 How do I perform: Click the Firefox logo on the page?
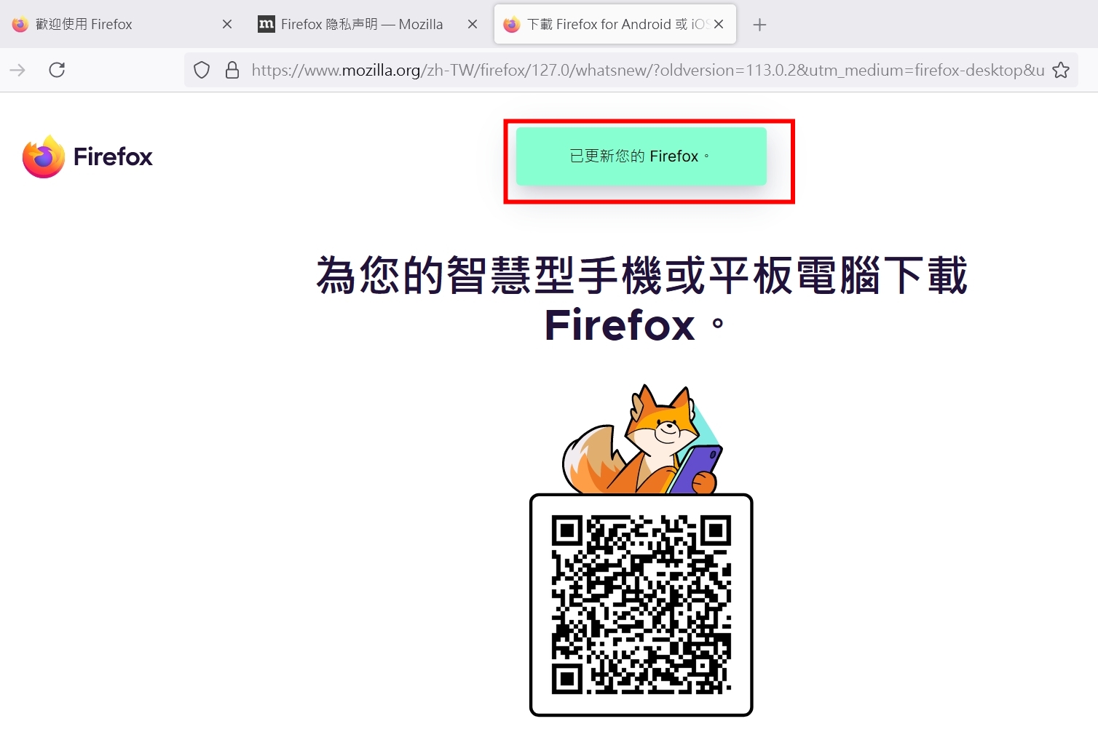pyautogui.click(x=44, y=156)
